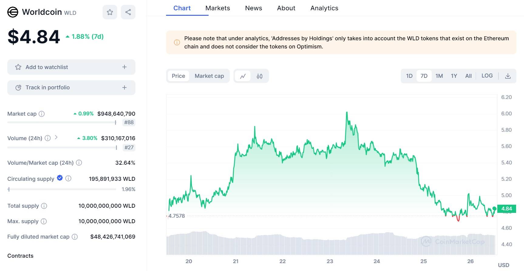This screenshot has height=271, width=524.
Task: Click the Market cap rank progress bar
Action: pos(62,122)
